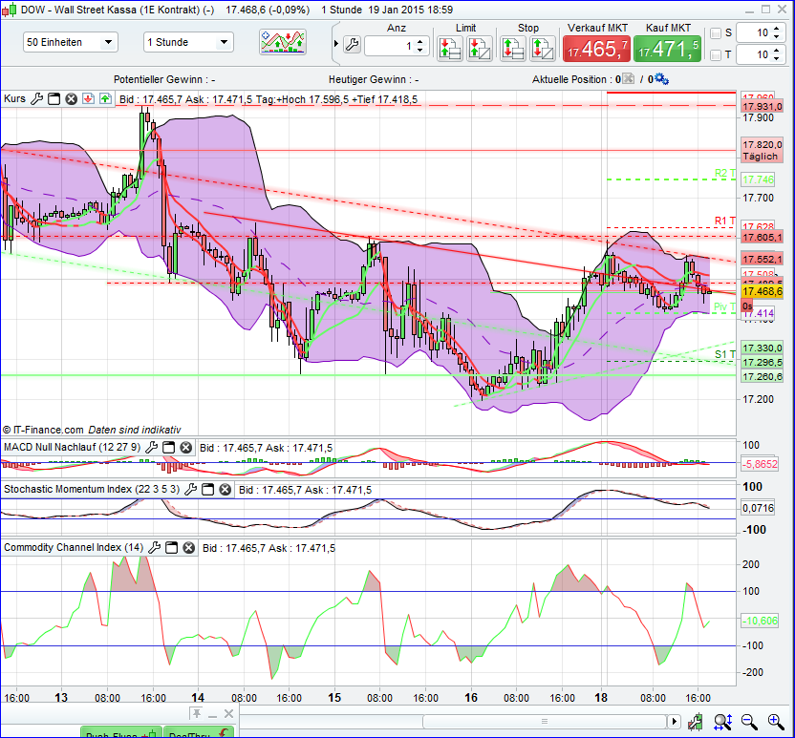Enable the T checkbox near order size
Image resolution: width=795 pixels, height=738 pixels.
[716, 54]
